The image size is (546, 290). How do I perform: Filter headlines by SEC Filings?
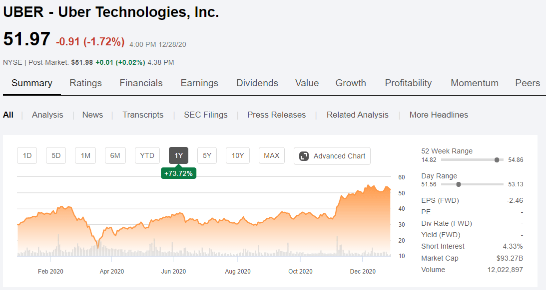(x=206, y=115)
